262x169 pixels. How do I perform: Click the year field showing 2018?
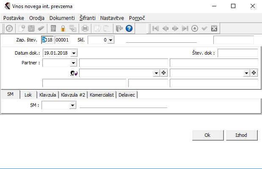(47, 40)
